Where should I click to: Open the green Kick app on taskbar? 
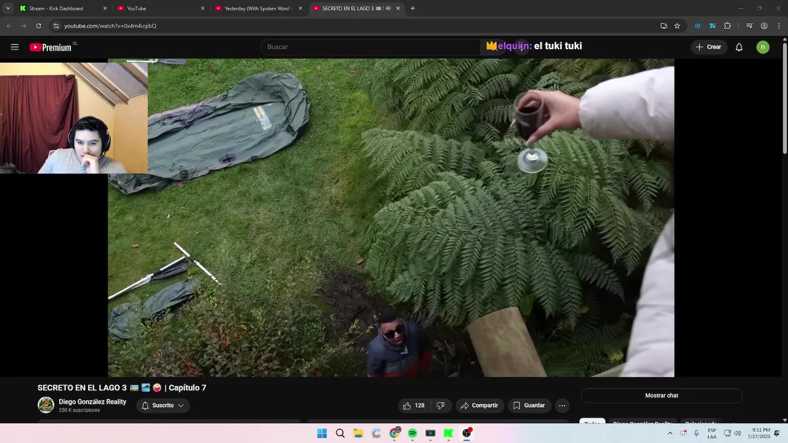point(449,433)
